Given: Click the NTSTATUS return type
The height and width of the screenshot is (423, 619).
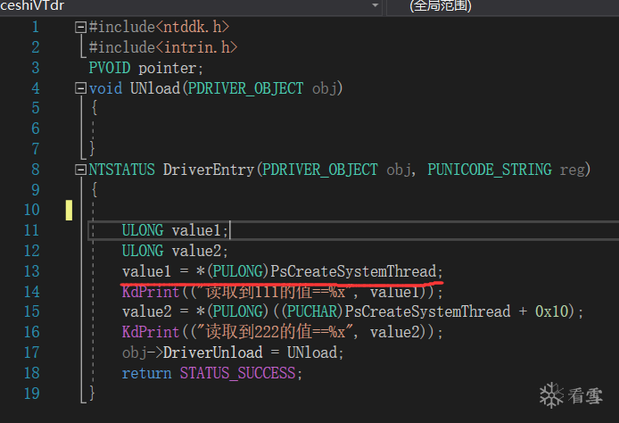Looking at the screenshot, I should point(121,170).
